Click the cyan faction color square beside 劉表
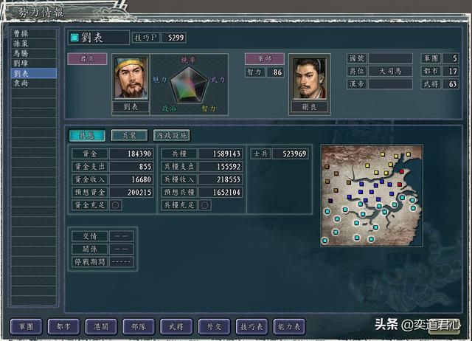 pyautogui.click(x=74, y=38)
